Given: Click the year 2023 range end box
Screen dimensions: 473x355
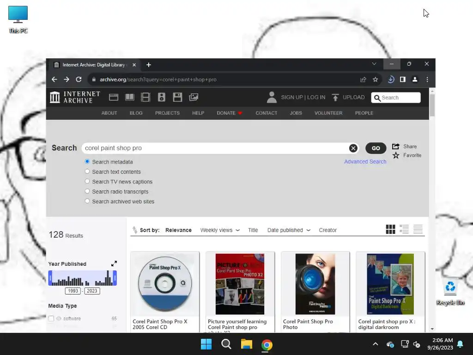Looking at the screenshot, I should coord(92,291).
